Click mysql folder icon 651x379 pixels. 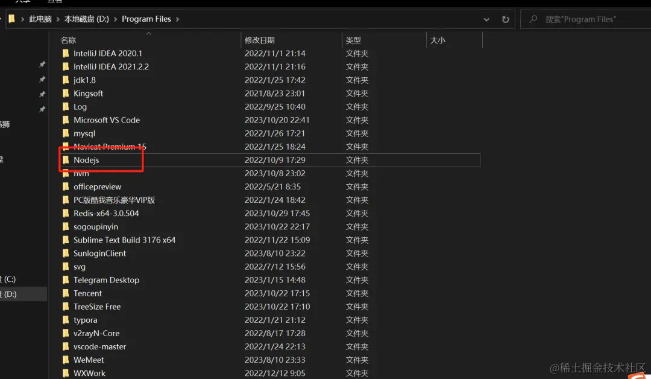click(66, 133)
